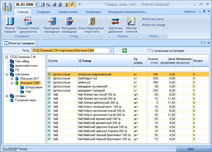Switch to the Главная ribbon tab
The image size is (212, 152).
(23, 12)
